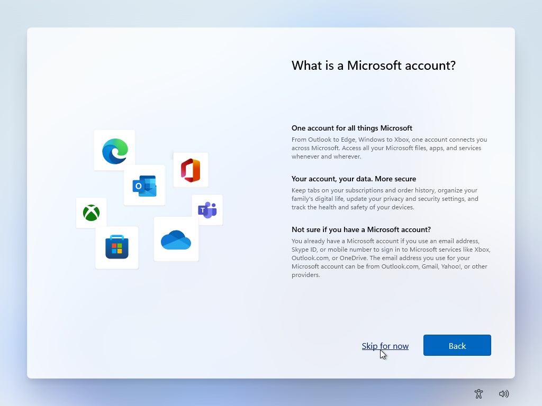Click heading Your account, your data. More secure
The image size is (542, 406).
(354, 179)
